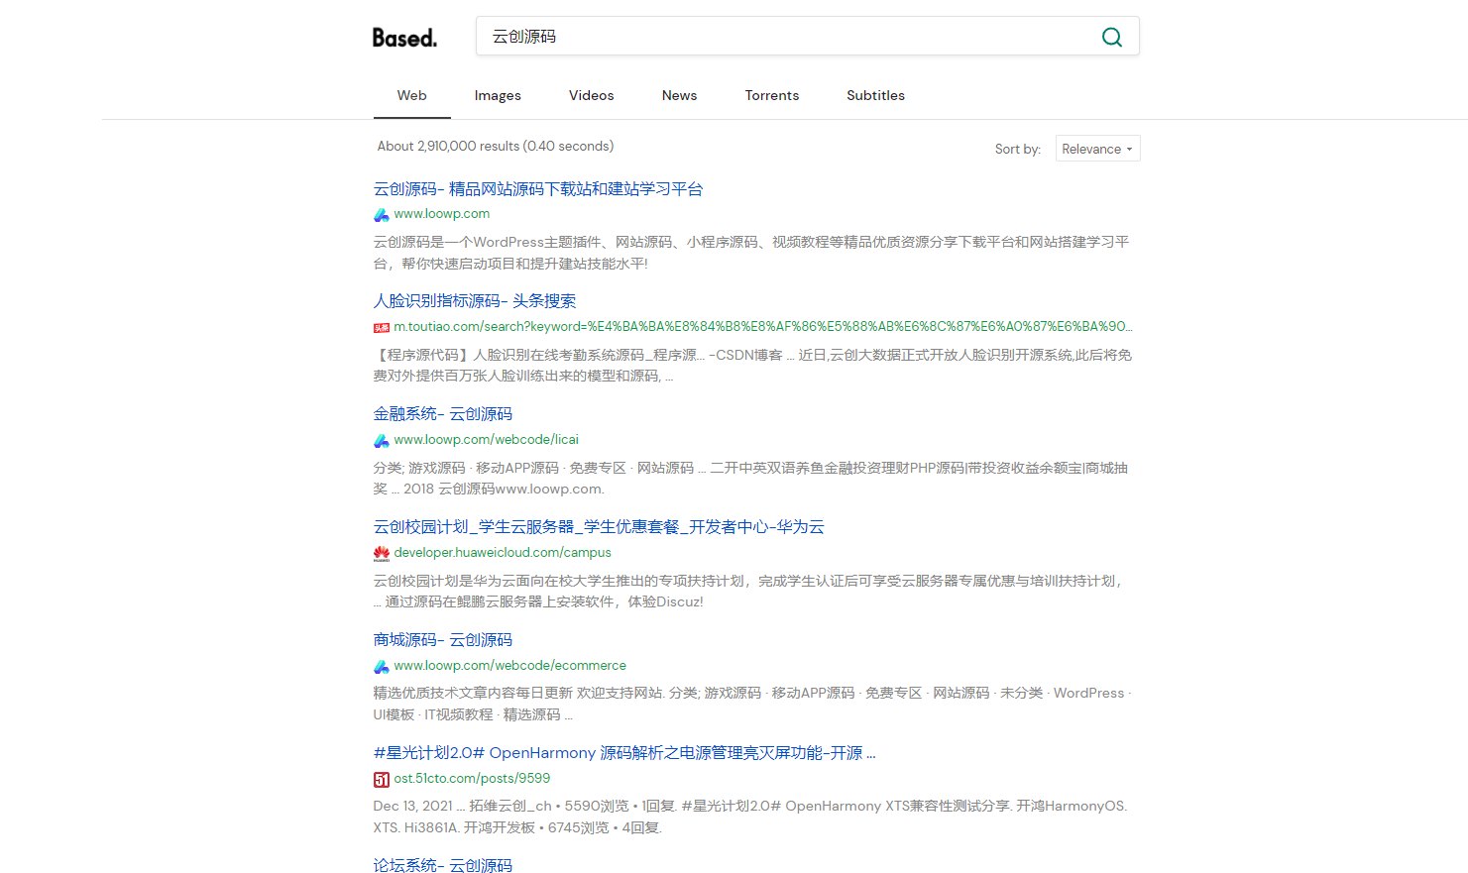
Task: Click the snippet starting 云创校园计划是华为云
Action: (749, 592)
